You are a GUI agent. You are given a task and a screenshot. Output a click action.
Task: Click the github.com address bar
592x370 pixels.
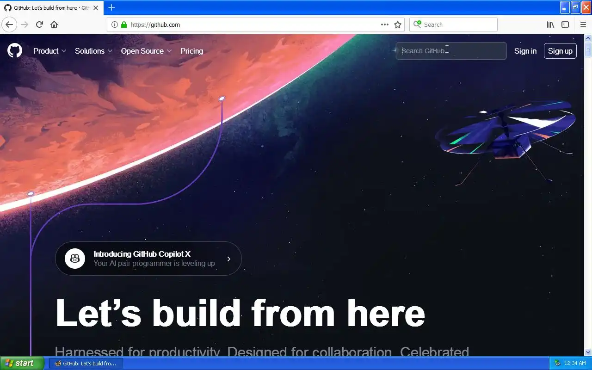(257, 25)
